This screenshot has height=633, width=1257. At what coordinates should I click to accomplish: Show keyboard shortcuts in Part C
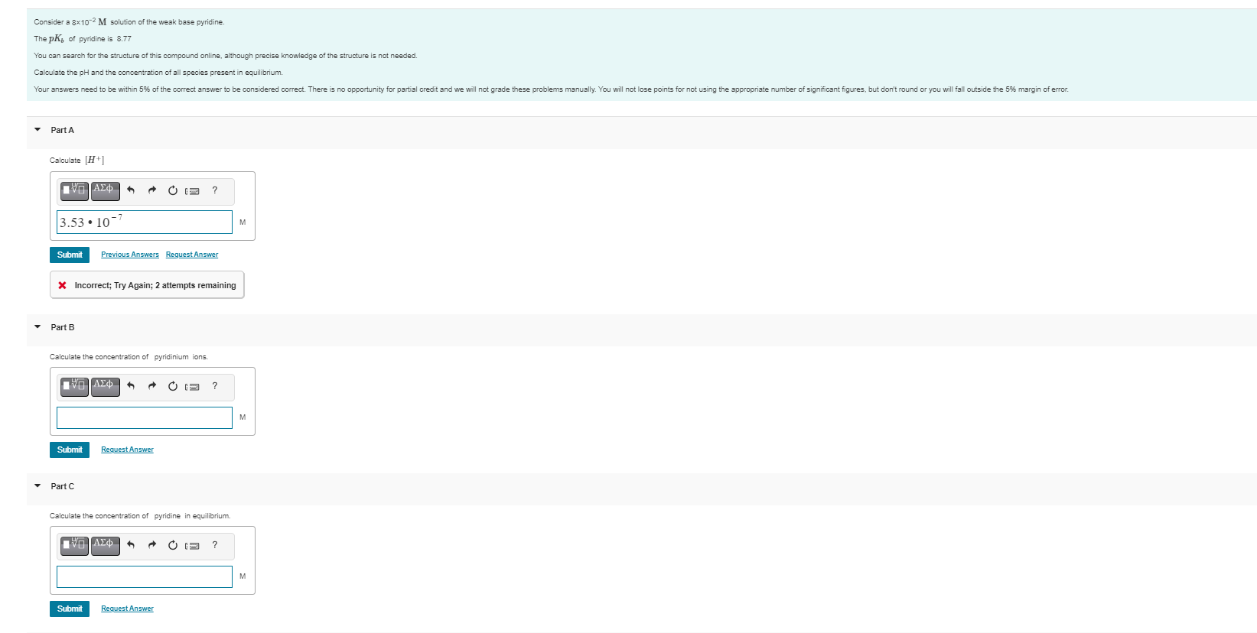click(x=193, y=546)
